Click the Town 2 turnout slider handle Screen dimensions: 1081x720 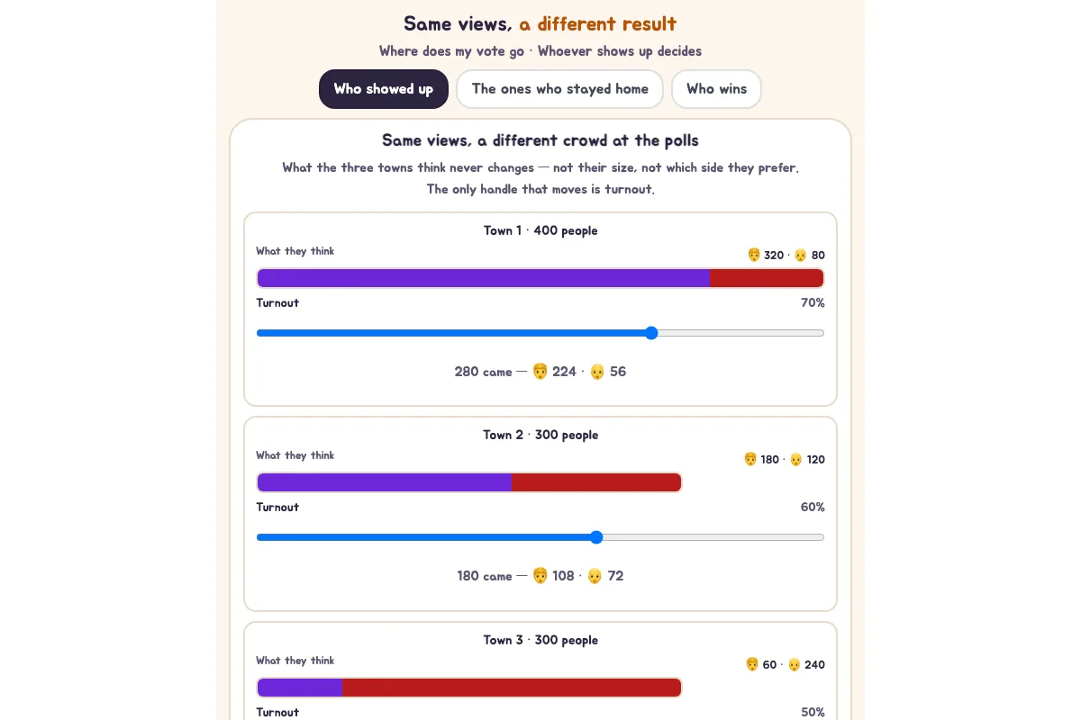click(596, 537)
